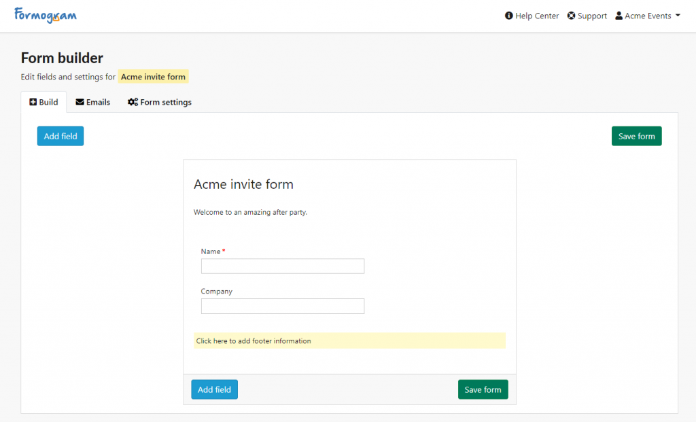Click the top Add field button
696x422 pixels.
[60, 136]
